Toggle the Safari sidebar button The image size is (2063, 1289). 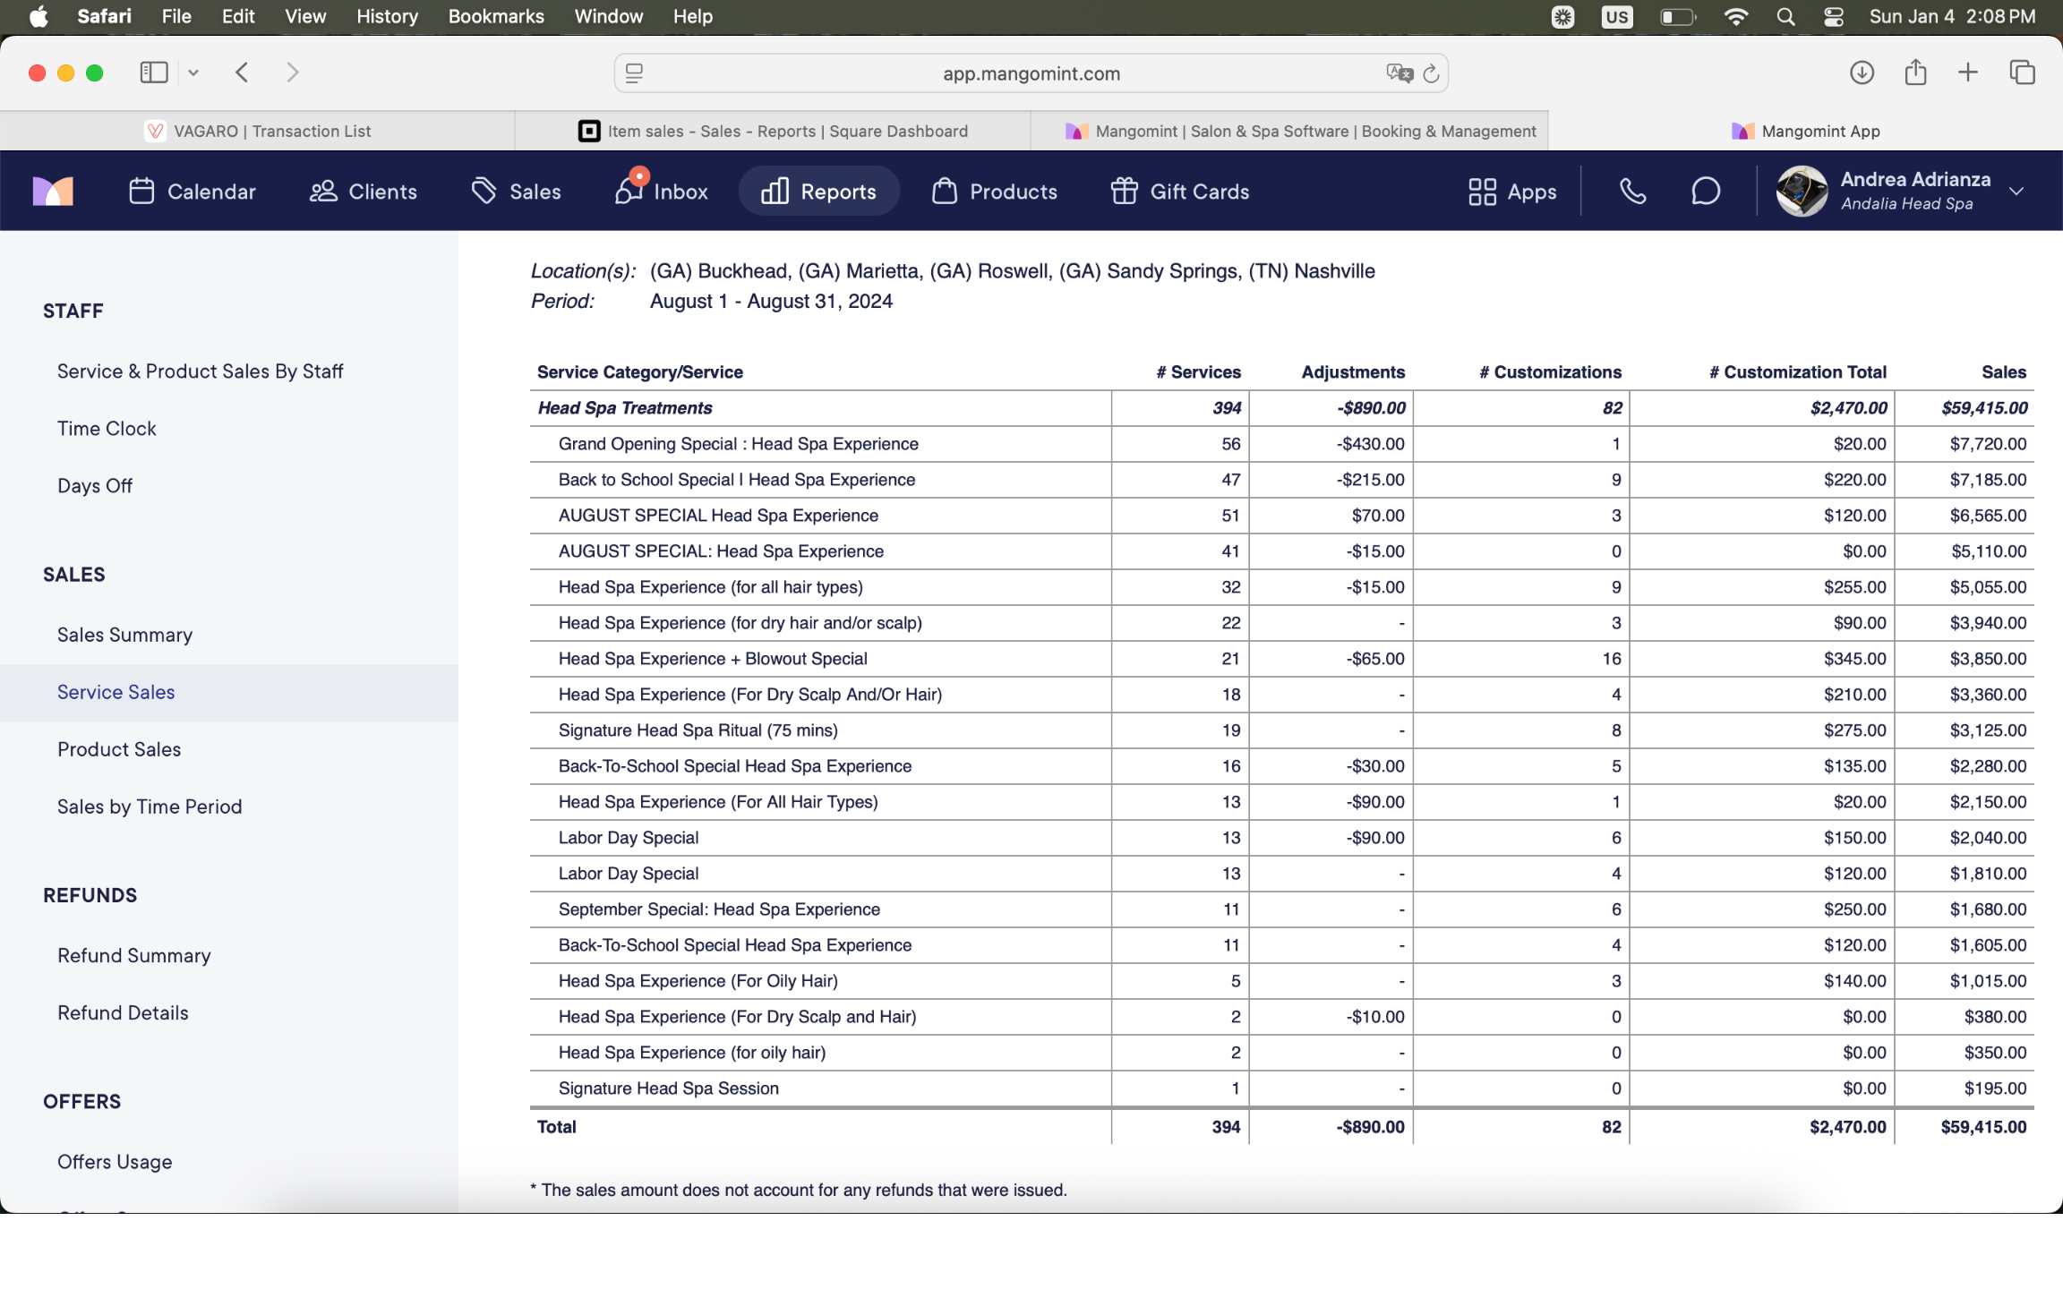click(154, 73)
